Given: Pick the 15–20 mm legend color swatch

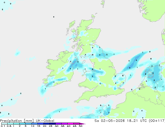Looking at the screenshot, I should pos(41,124).
